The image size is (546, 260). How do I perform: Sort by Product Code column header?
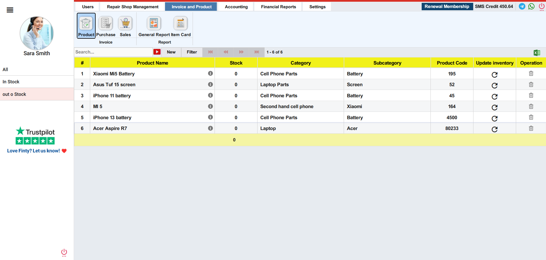[452, 63]
